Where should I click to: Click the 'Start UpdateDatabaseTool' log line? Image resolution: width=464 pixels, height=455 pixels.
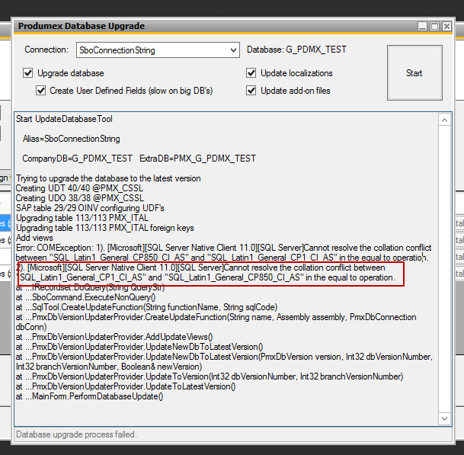[64, 120]
